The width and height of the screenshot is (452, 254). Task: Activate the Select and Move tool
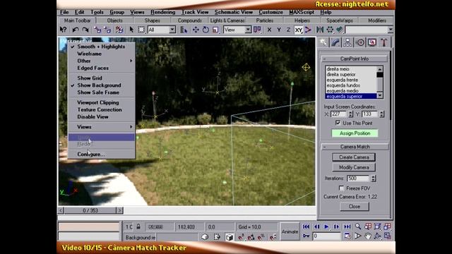click(196, 30)
